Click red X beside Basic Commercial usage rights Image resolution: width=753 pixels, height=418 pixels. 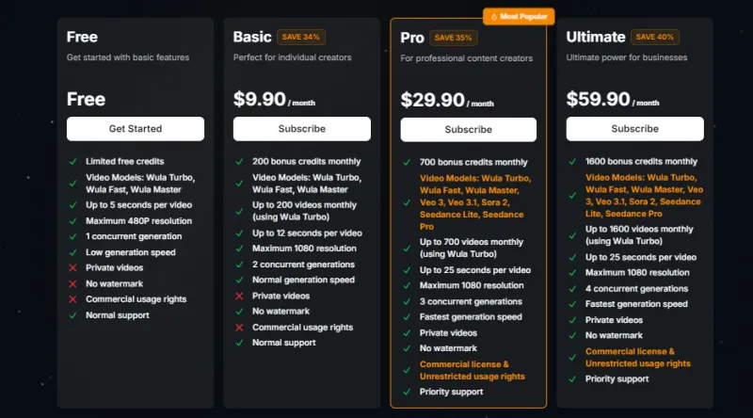click(240, 328)
